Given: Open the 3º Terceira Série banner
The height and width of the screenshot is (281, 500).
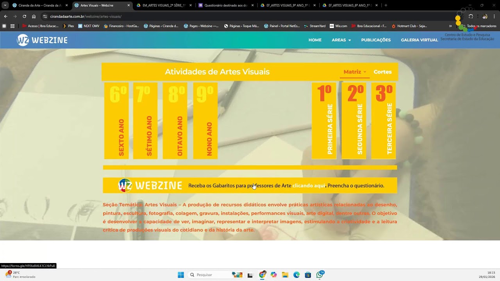Looking at the screenshot, I should (x=384, y=121).
